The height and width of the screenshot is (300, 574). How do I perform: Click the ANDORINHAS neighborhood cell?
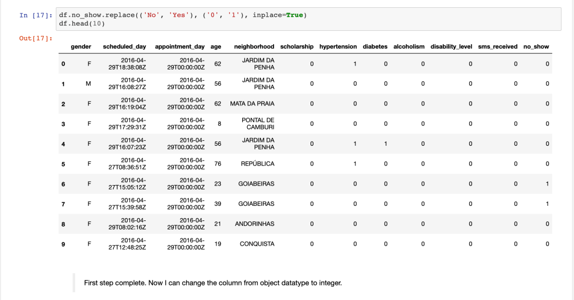point(254,224)
